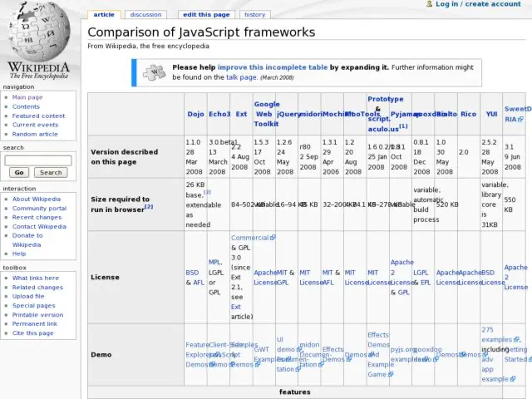This screenshot has height=399, width=532.
Task: Open the YUI column header link
Action: click(491, 114)
